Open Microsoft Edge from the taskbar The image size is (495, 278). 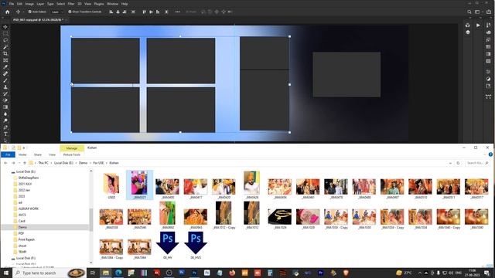[x=118, y=273]
